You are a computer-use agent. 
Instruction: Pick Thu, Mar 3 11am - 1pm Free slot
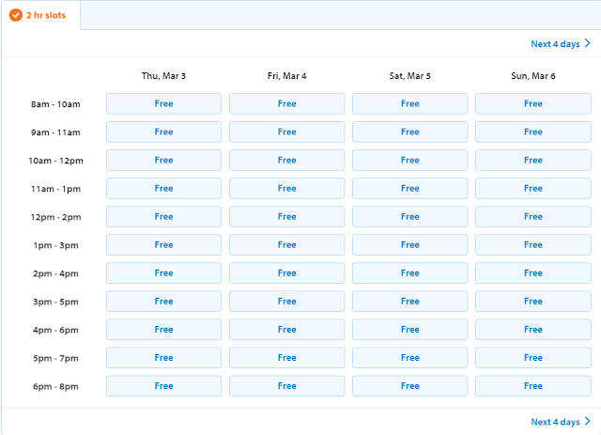(x=163, y=188)
